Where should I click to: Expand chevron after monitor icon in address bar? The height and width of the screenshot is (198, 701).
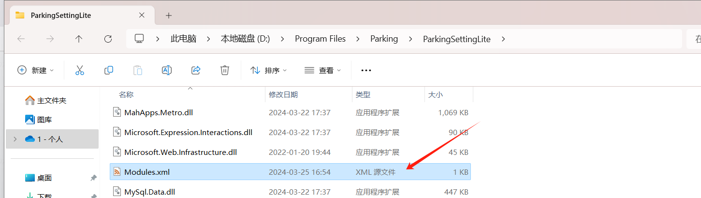158,39
